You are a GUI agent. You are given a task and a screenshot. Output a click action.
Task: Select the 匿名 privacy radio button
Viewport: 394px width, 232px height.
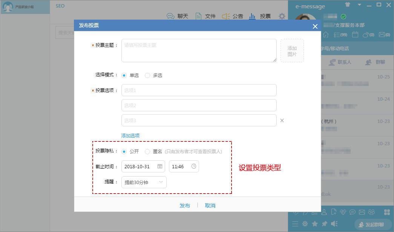147,152
